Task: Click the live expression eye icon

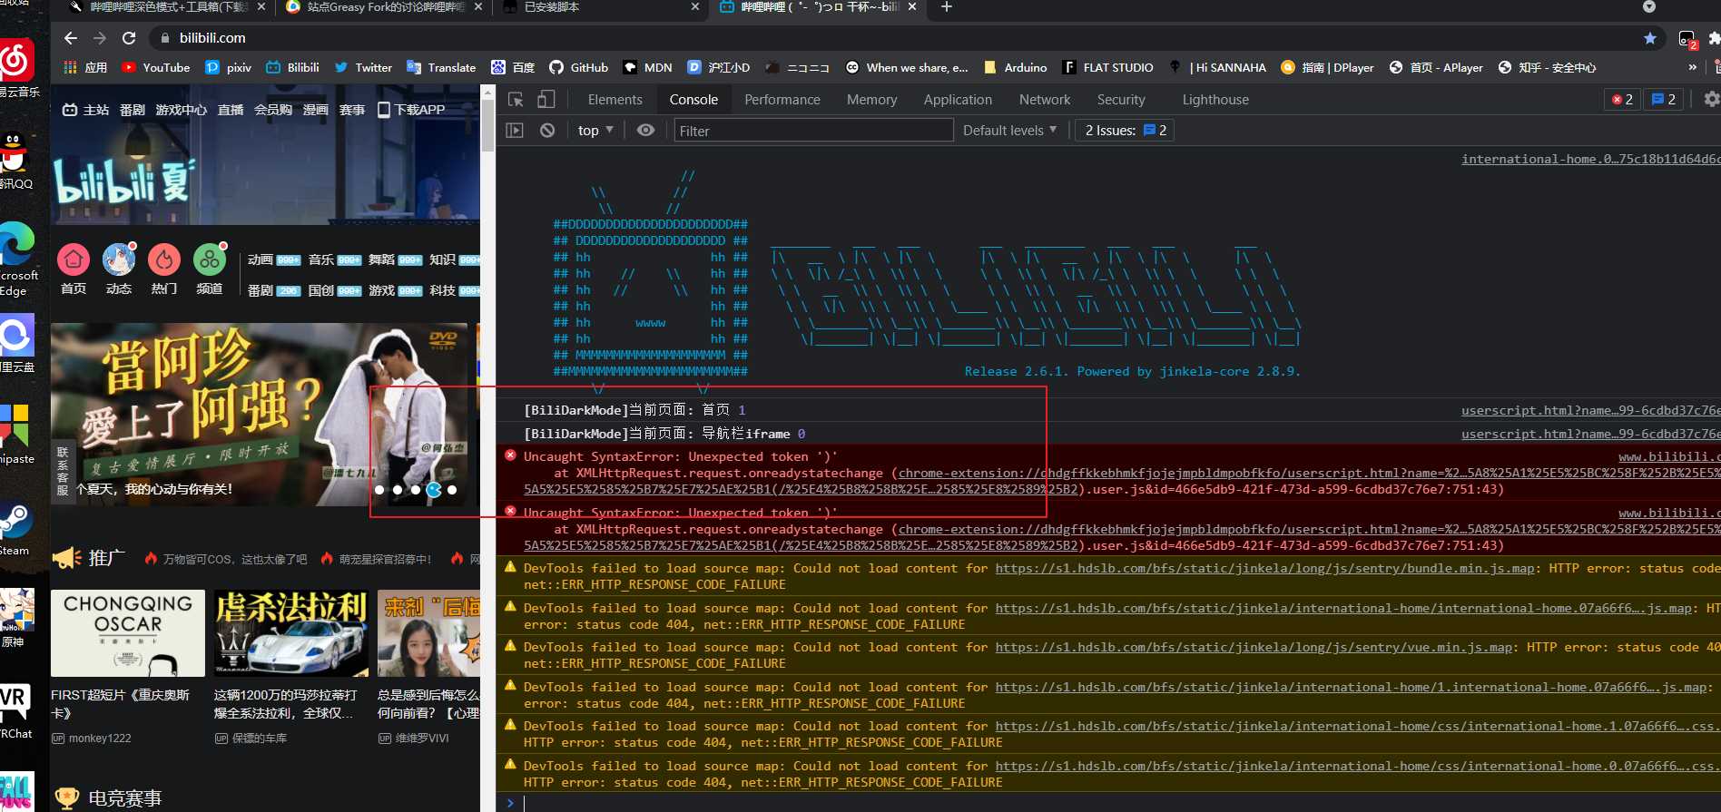Action: tap(645, 131)
